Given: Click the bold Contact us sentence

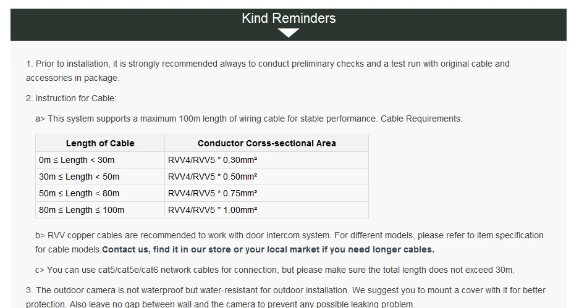Looking at the screenshot, I should pos(268,249).
